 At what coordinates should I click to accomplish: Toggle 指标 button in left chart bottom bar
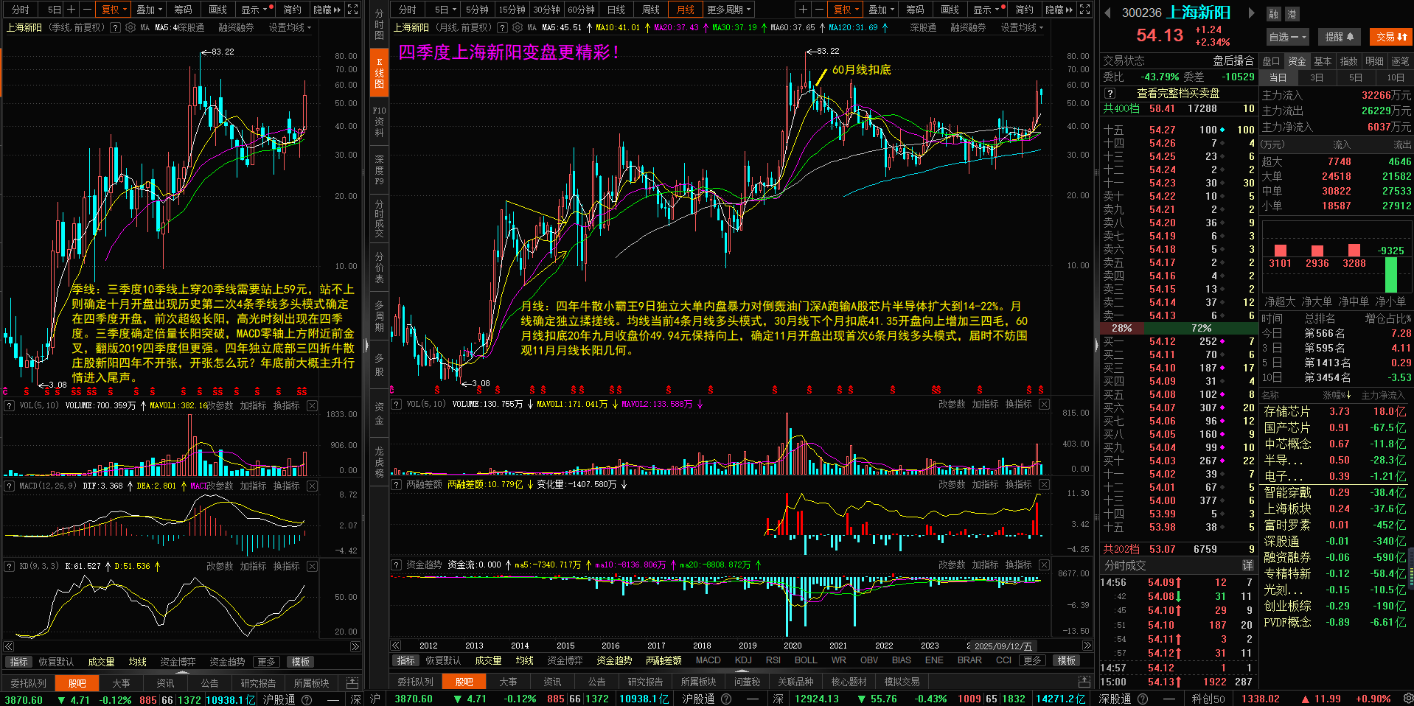[x=18, y=662]
